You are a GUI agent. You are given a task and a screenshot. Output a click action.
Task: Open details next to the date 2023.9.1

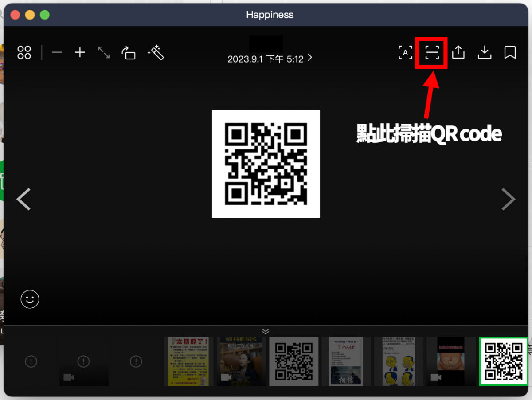tap(309, 58)
